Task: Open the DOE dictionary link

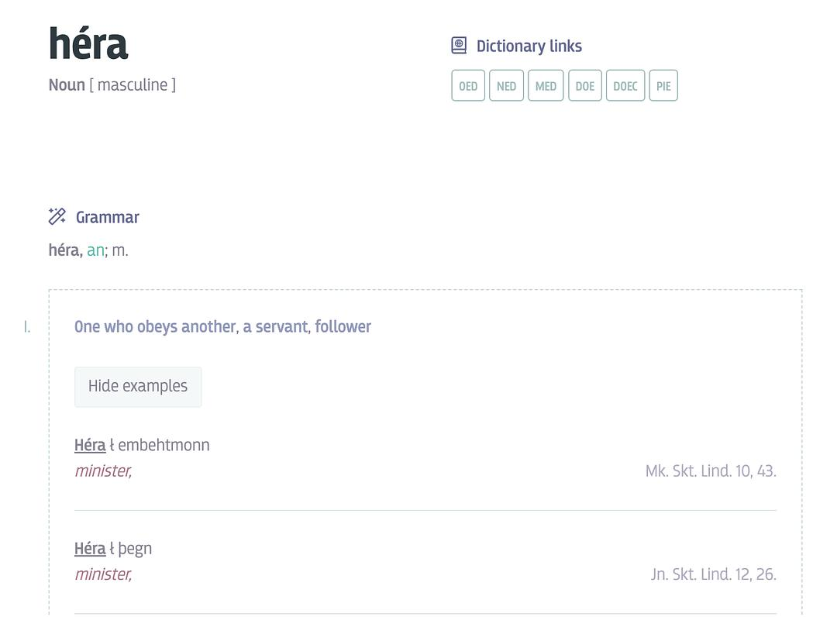Action: click(585, 86)
